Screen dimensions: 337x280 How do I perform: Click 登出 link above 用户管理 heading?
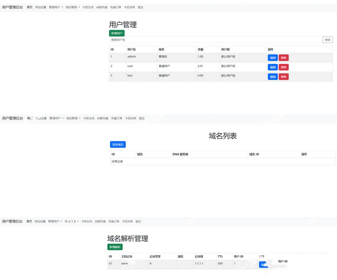(x=140, y=7)
